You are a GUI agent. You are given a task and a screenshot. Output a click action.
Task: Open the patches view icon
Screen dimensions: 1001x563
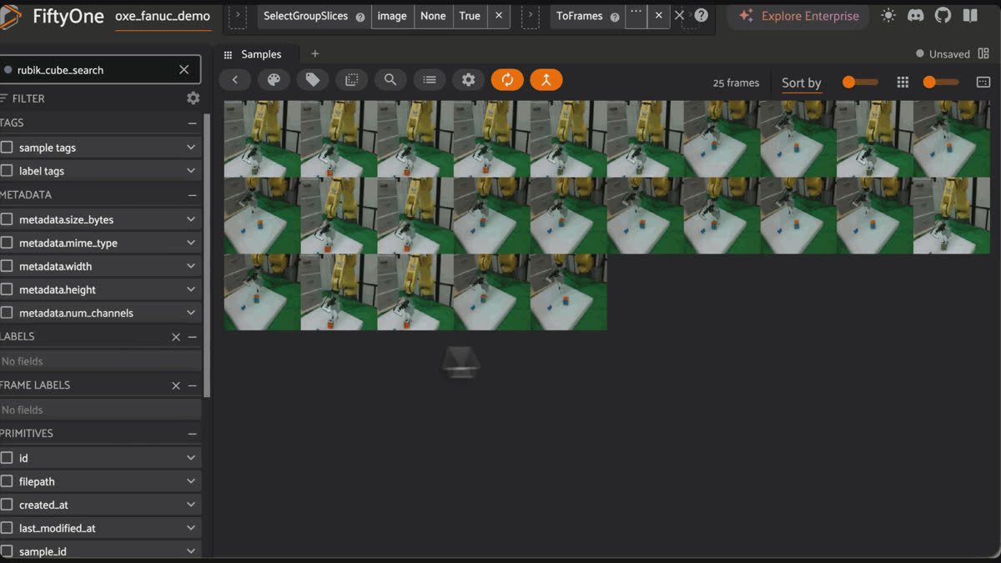coord(352,80)
